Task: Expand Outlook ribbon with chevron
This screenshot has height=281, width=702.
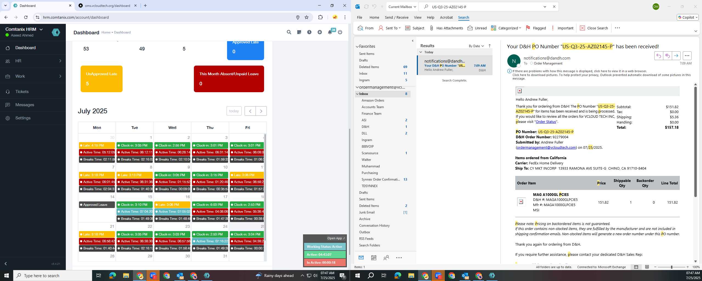Action: (696, 31)
